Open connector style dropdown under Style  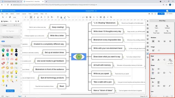click(x=164, y=60)
